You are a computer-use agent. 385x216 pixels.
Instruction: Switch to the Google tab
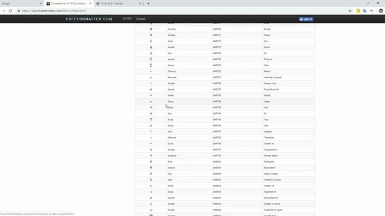(21, 4)
